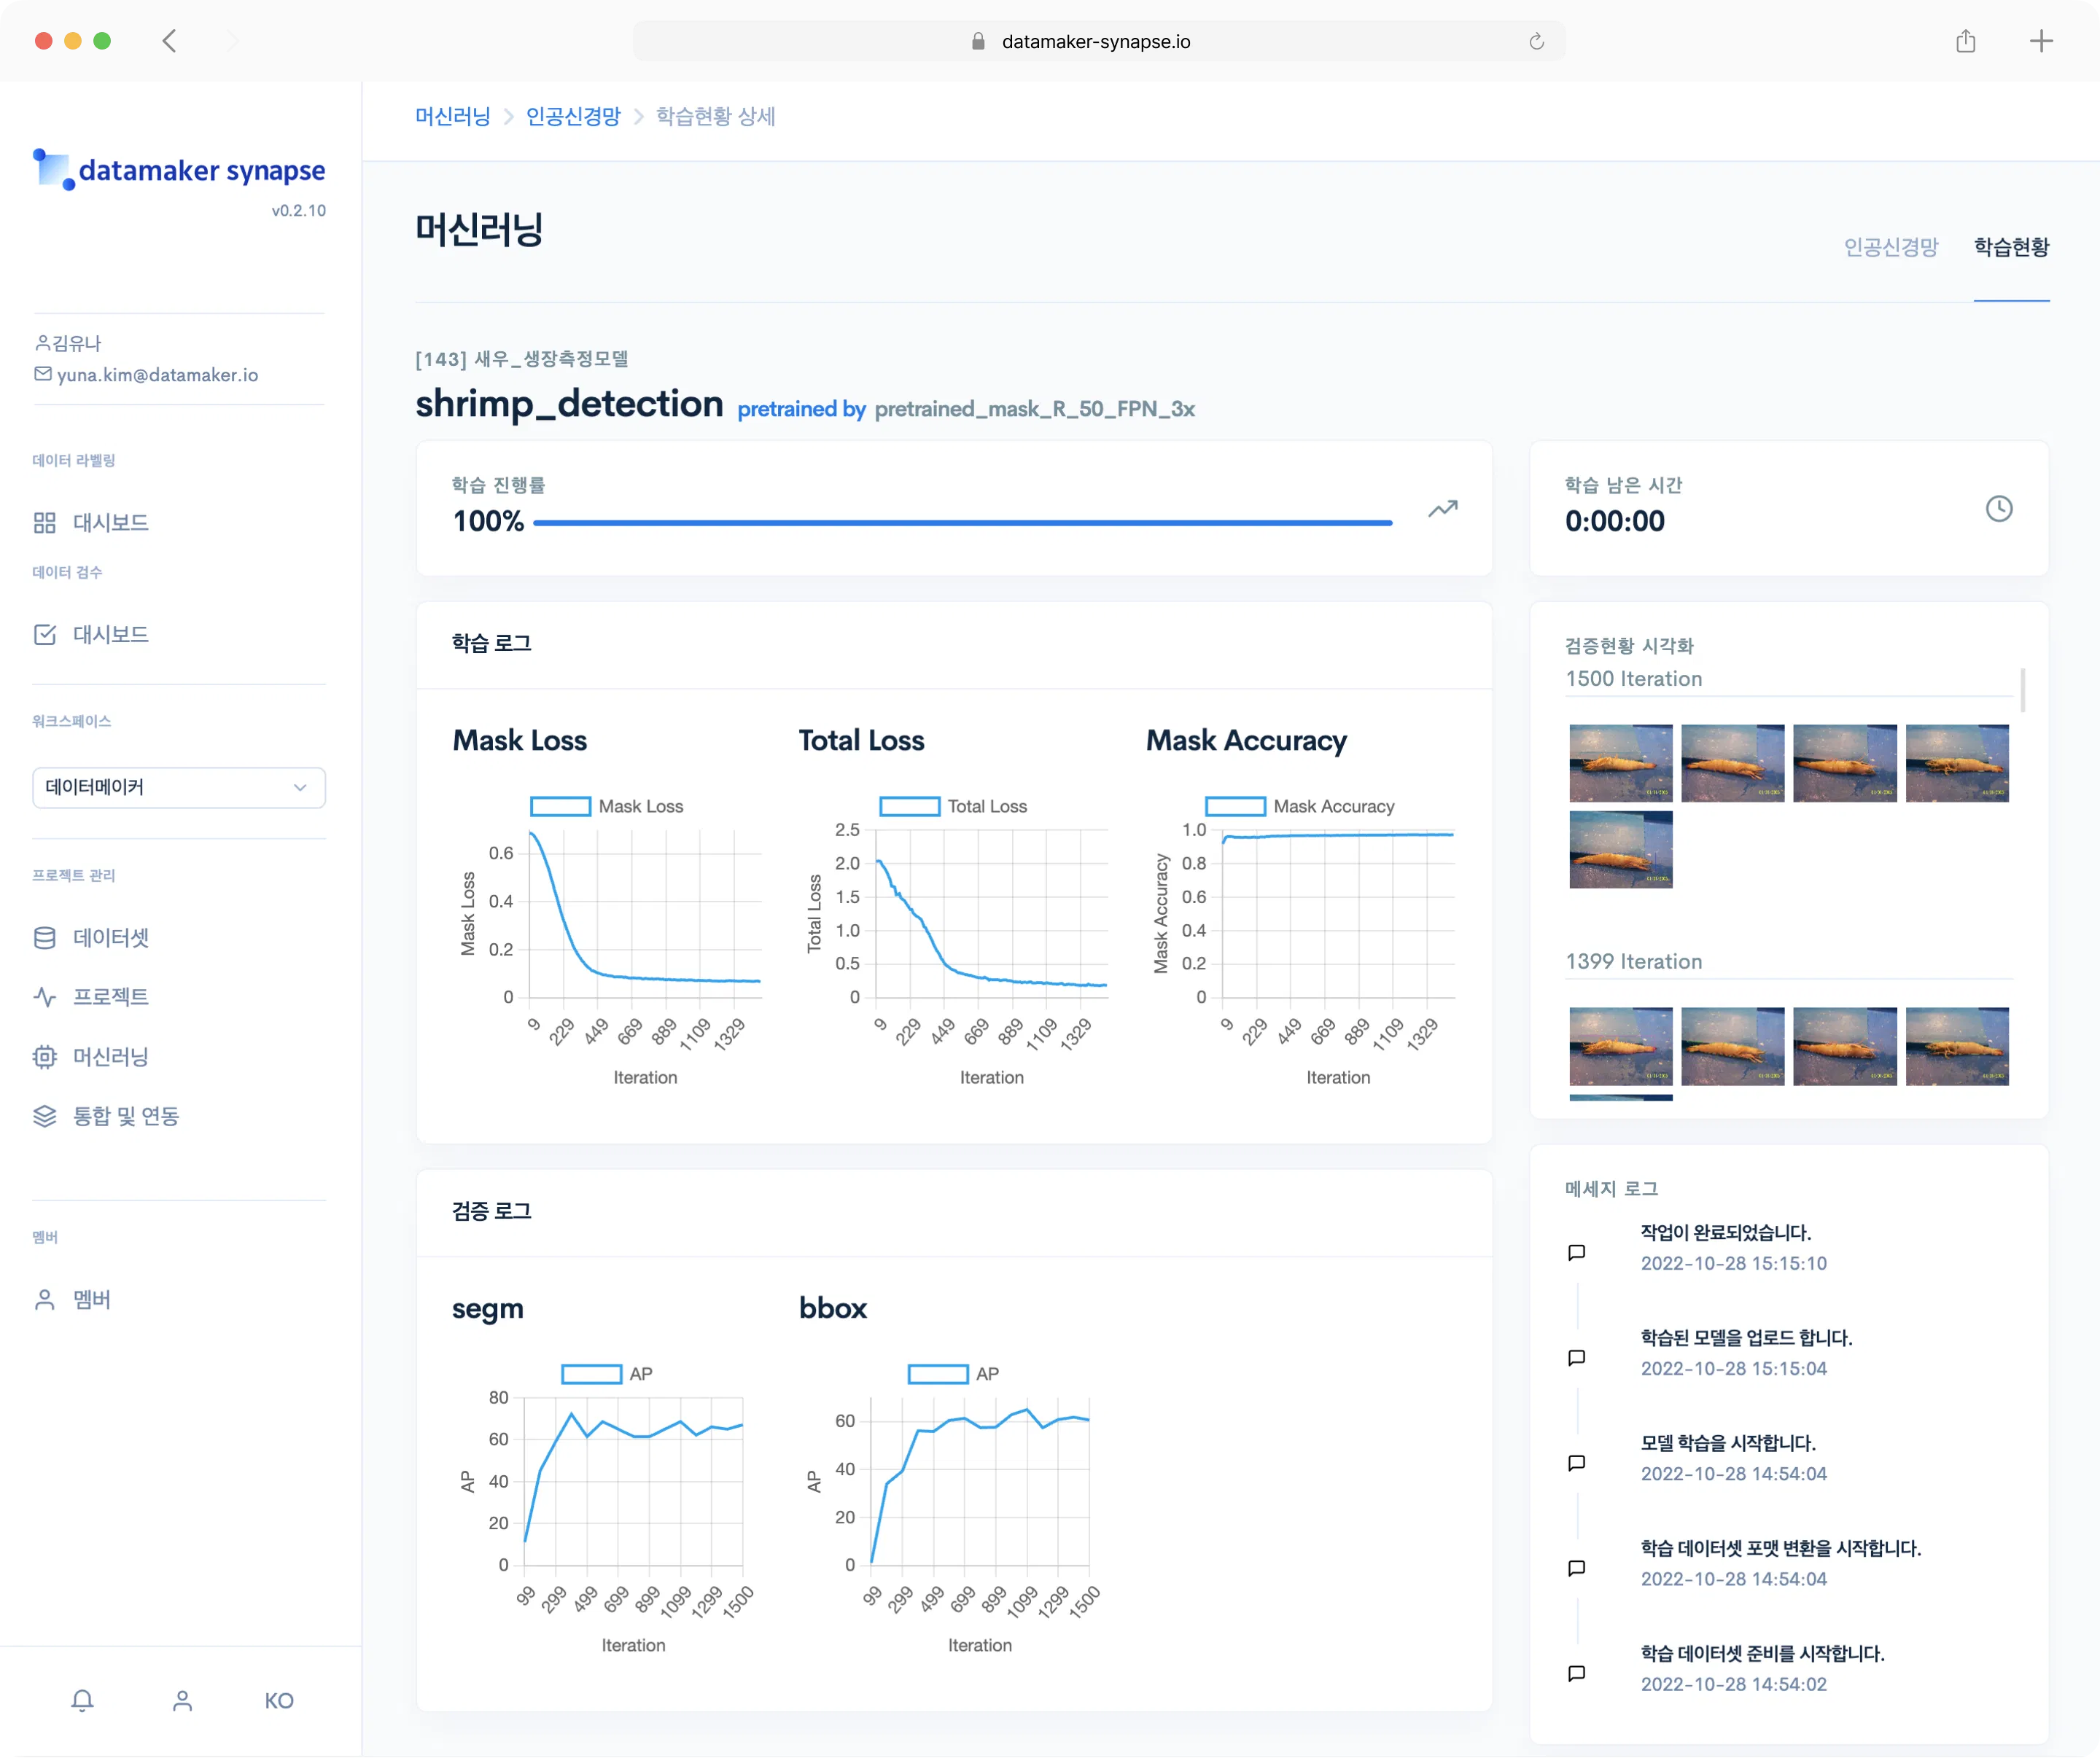
Task: Click the browser share icon
Action: tap(1965, 41)
